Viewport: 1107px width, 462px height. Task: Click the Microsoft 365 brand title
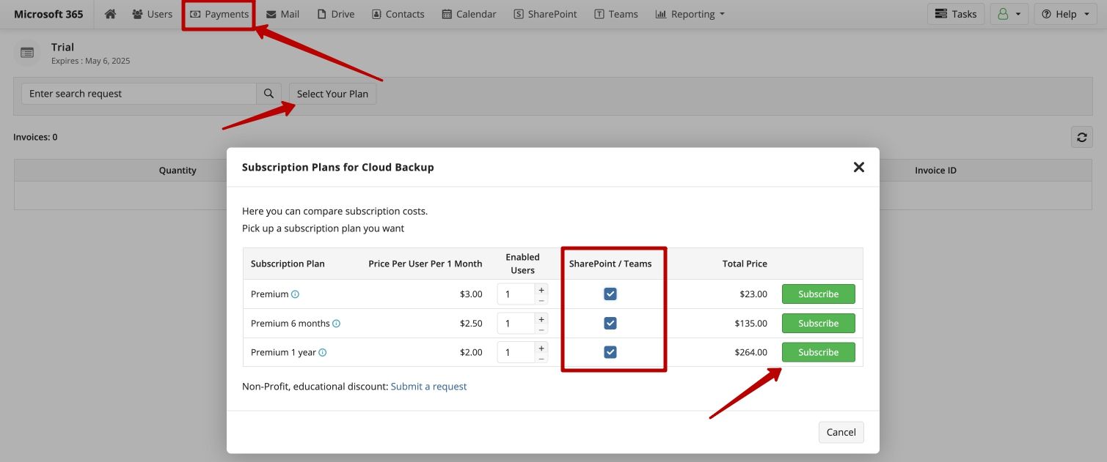pyautogui.click(x=48, y=14)
